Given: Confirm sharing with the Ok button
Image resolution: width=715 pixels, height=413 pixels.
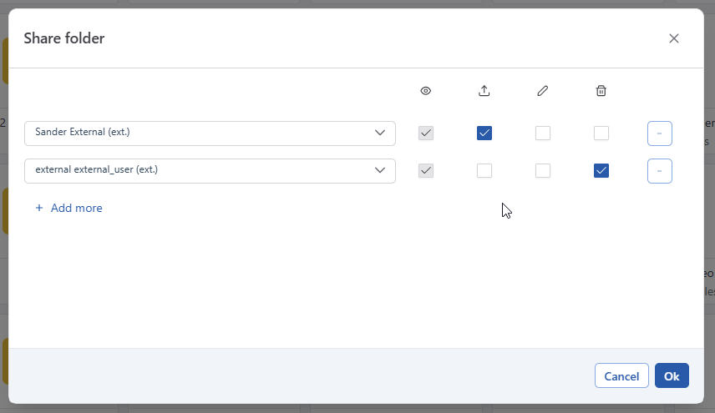Looking at the screenshot, I should [x=672, y=376].
